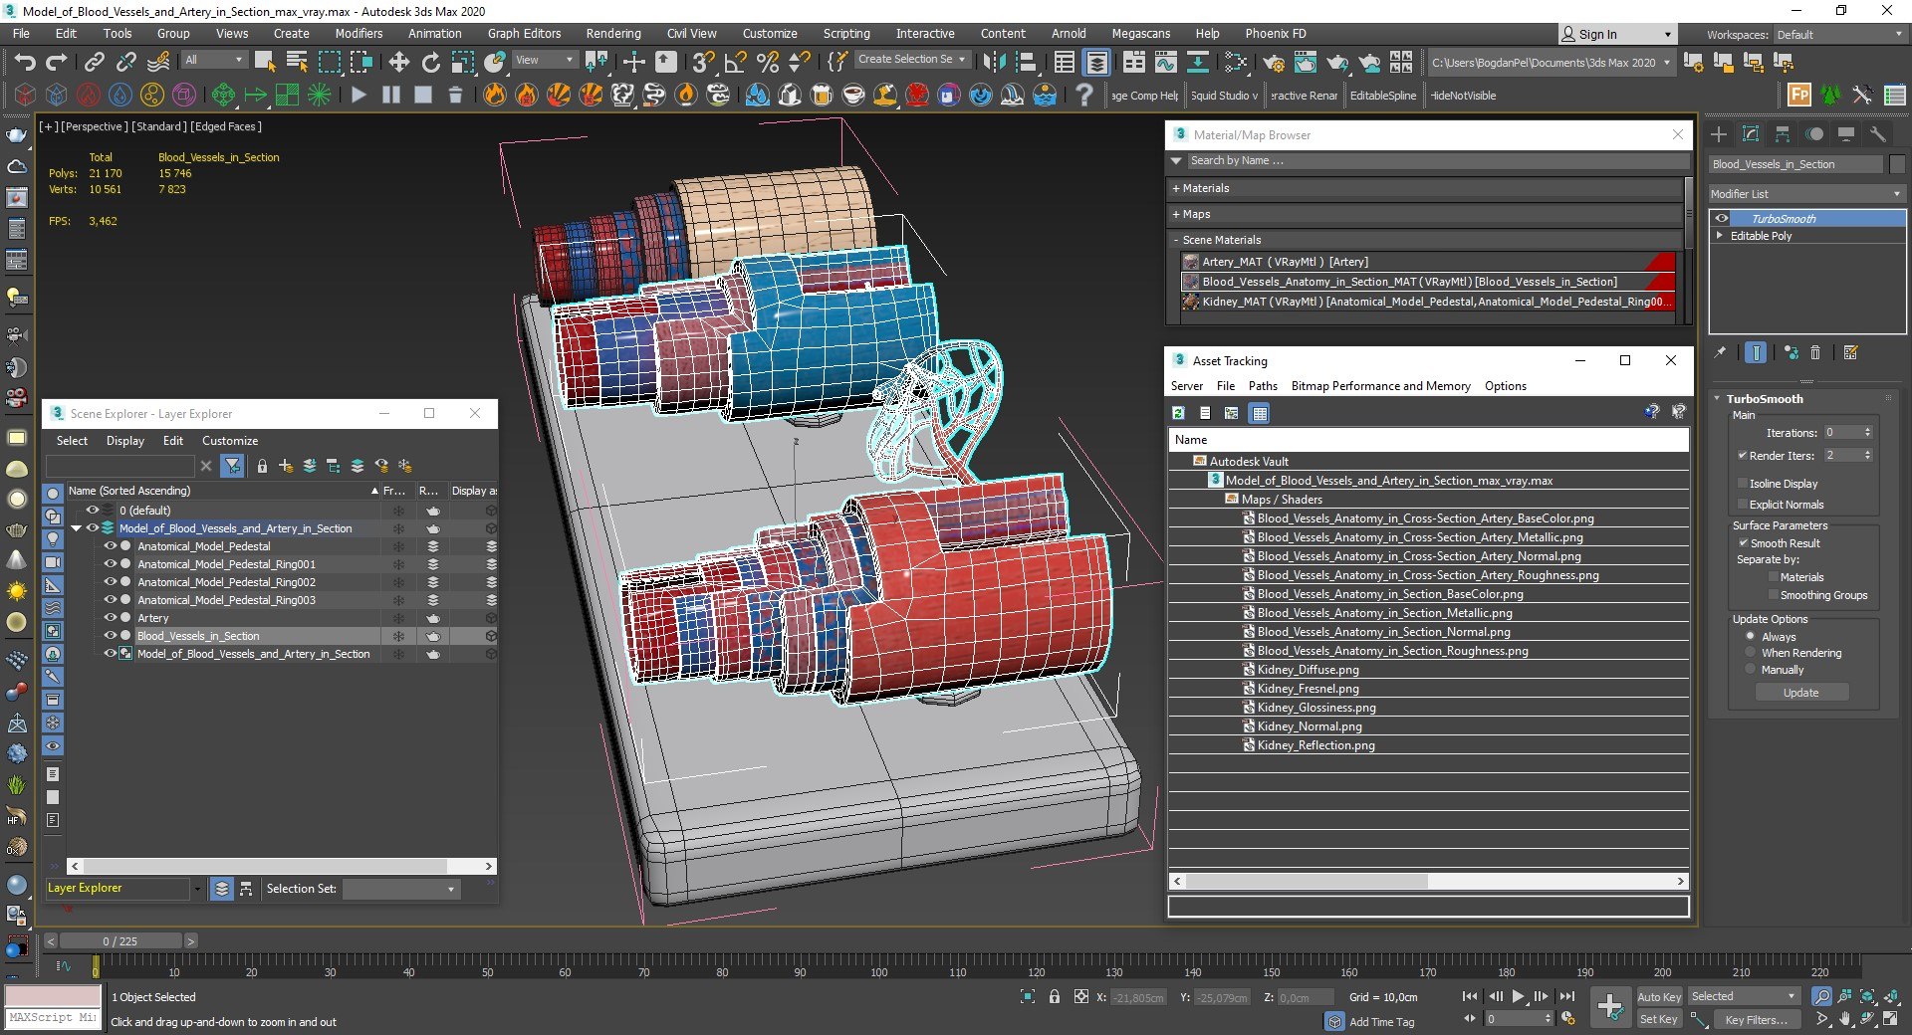
Task: Click the Mirror tool icon
Action: pyautogui.click(x=993, y=63)
